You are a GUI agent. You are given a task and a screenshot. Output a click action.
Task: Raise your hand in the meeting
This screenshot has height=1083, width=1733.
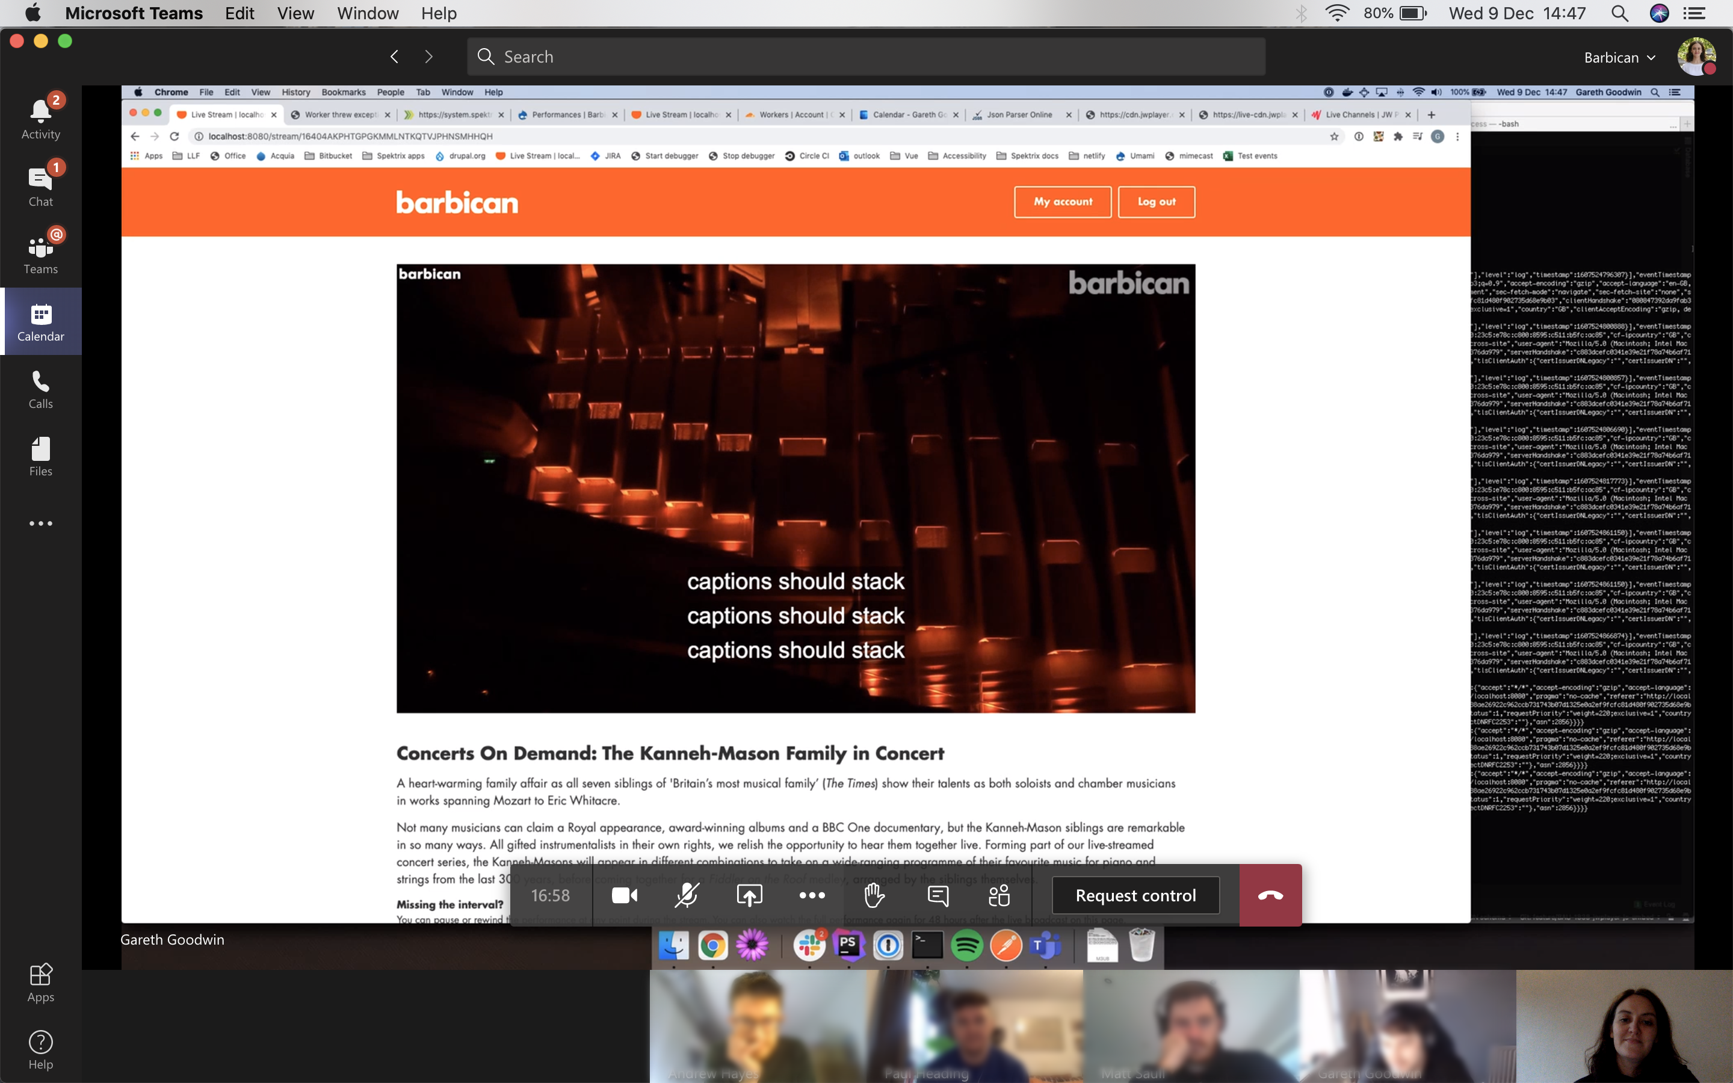874,895
